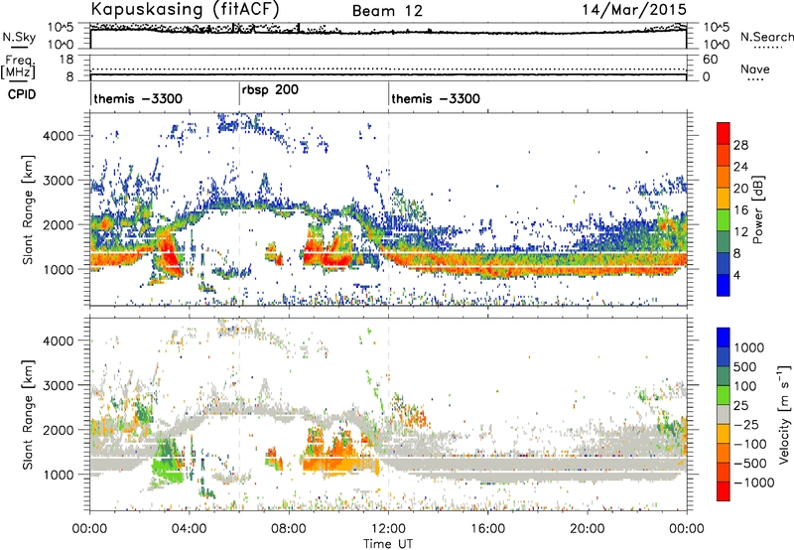Click the 'rbsp 200' CPID label
The image size is (794, 550).
pos(270,90)
